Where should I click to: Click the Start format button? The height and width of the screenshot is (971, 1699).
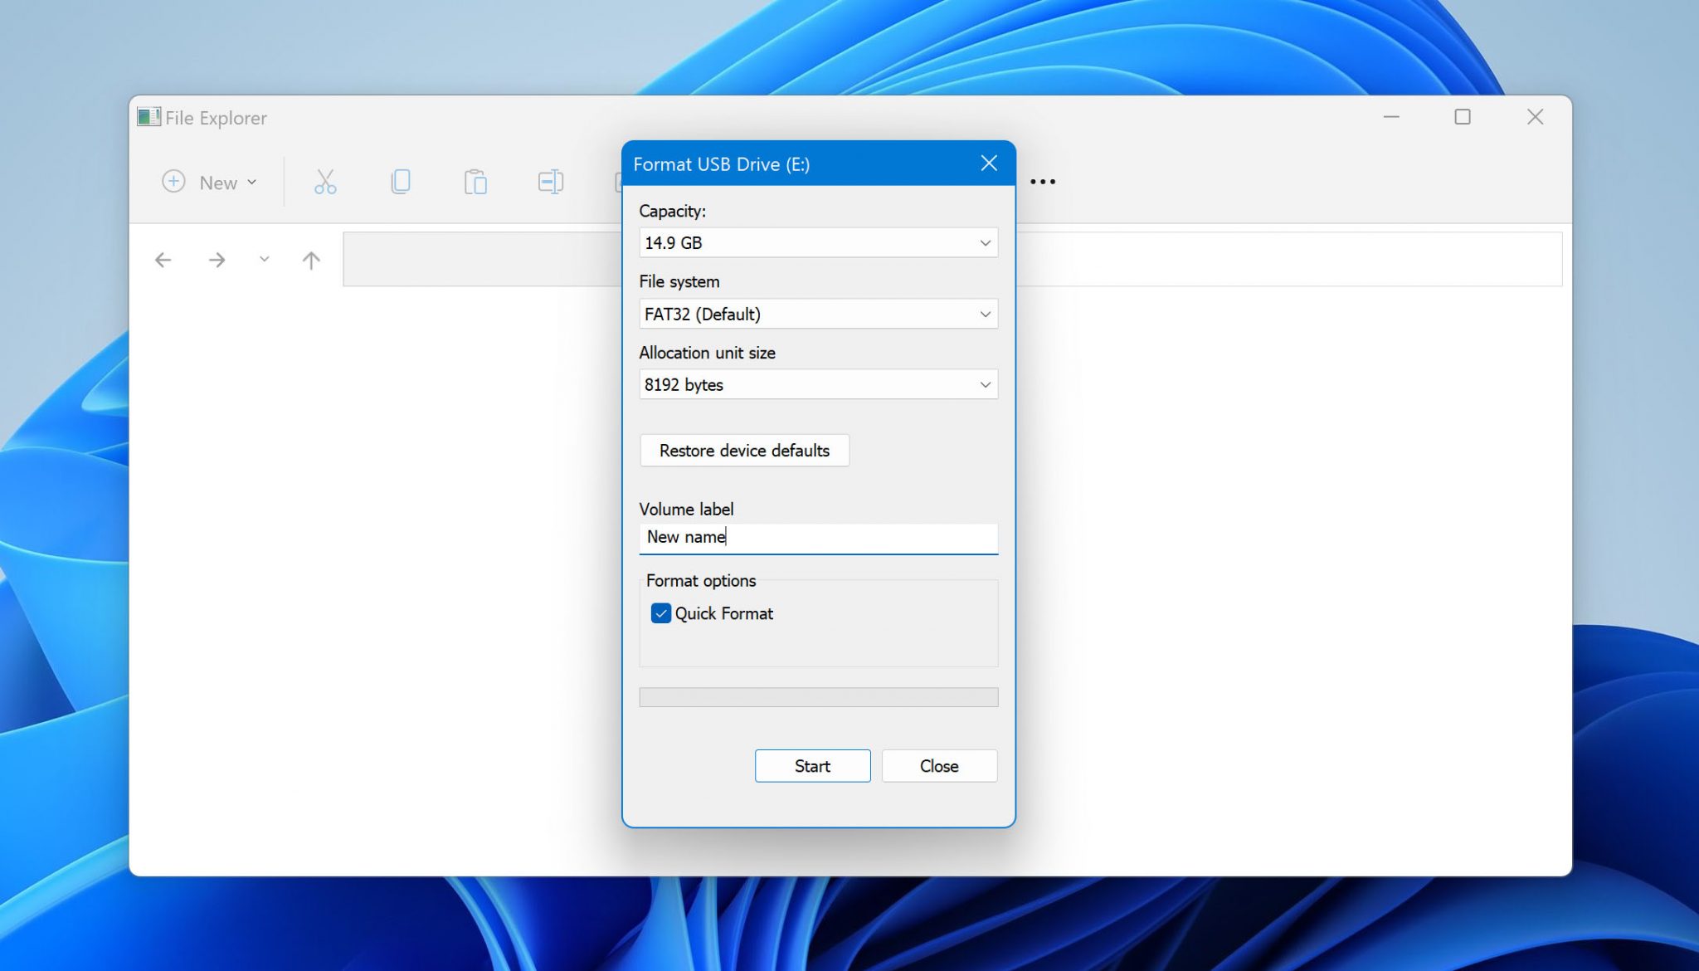(812, 765)
